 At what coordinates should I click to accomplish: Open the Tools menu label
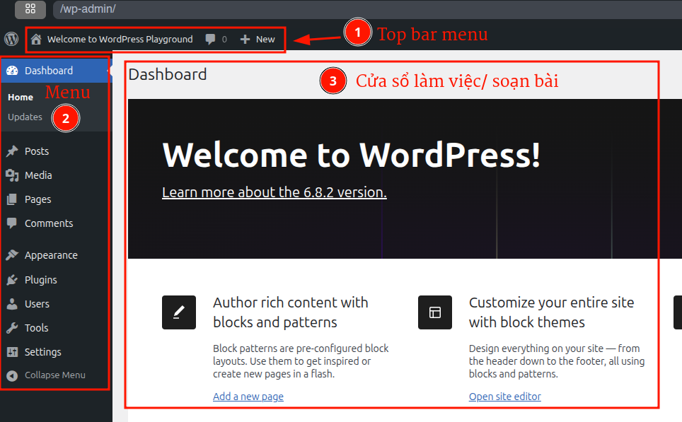click(x=37, y=328)
